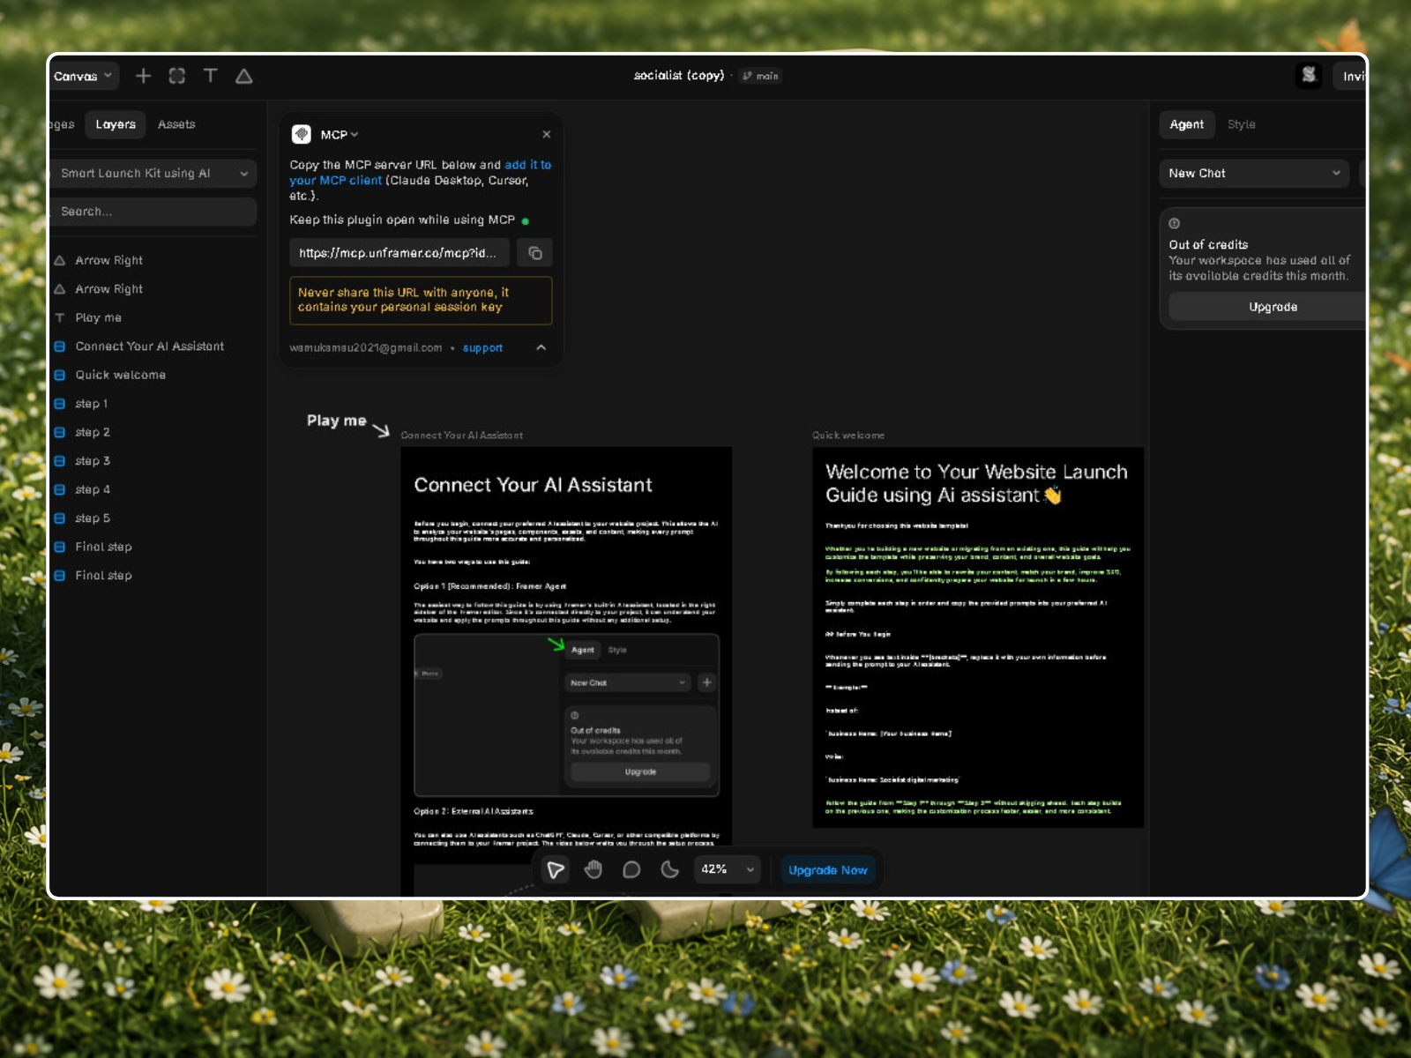Open the workspace avatar icon
This screenshot has height=1058, width=1411.
(1309, 76)
